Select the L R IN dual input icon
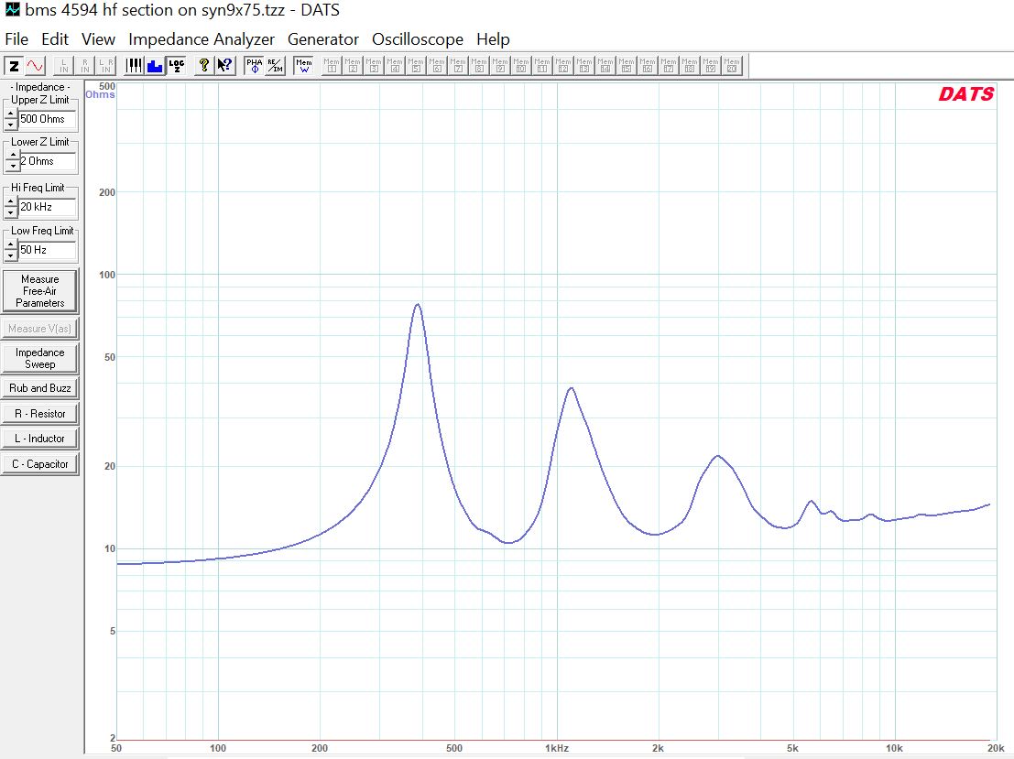 (x=106, y=66)
